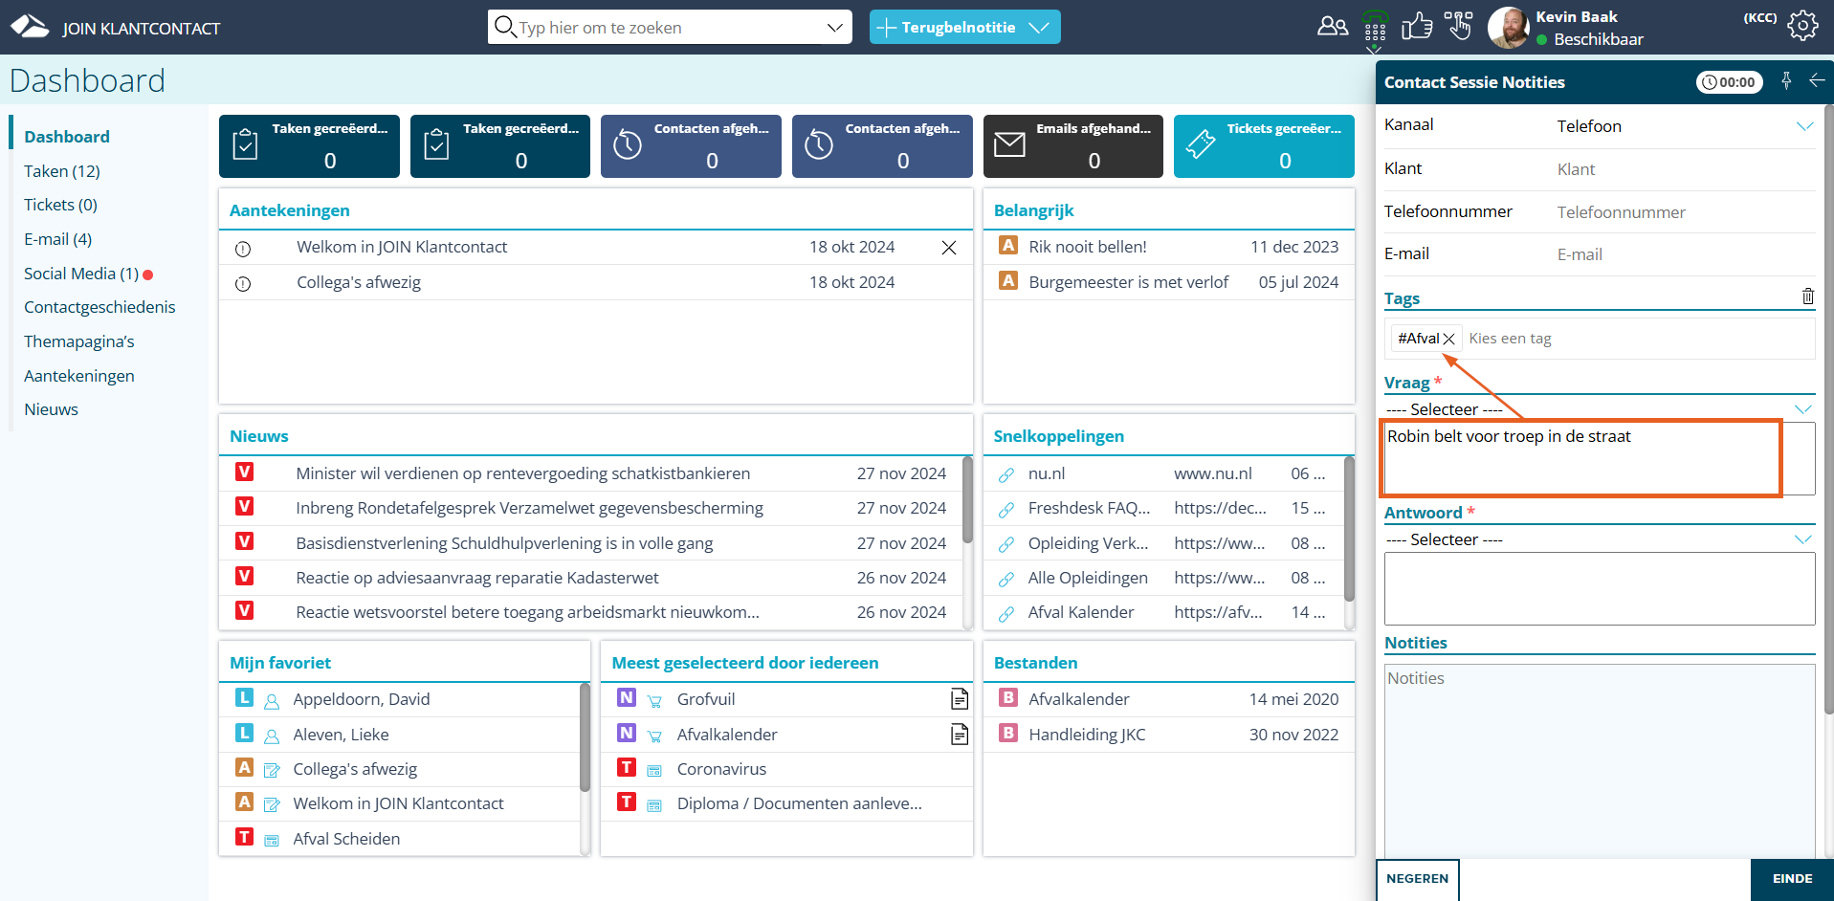Click the NEGEREN button
This screenshot has height=901, width=1834.
coord(1417,879)
